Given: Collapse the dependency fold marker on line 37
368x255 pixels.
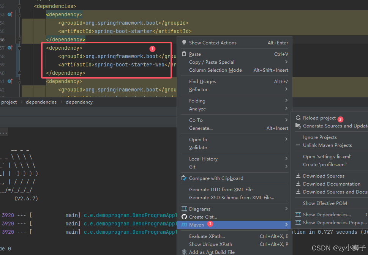Looking at the screenshot, I should click(19, 48).
